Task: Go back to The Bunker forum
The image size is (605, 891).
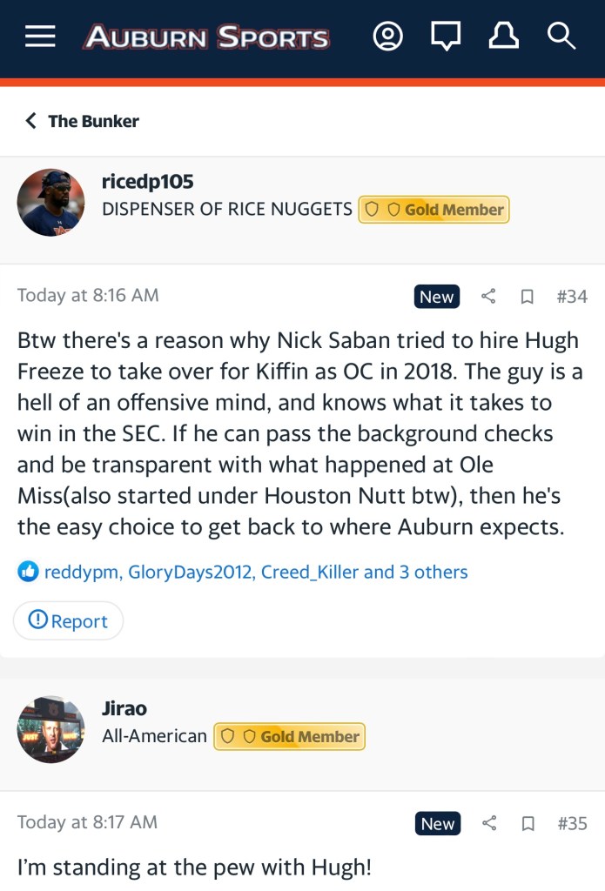Action: point(82,121)
